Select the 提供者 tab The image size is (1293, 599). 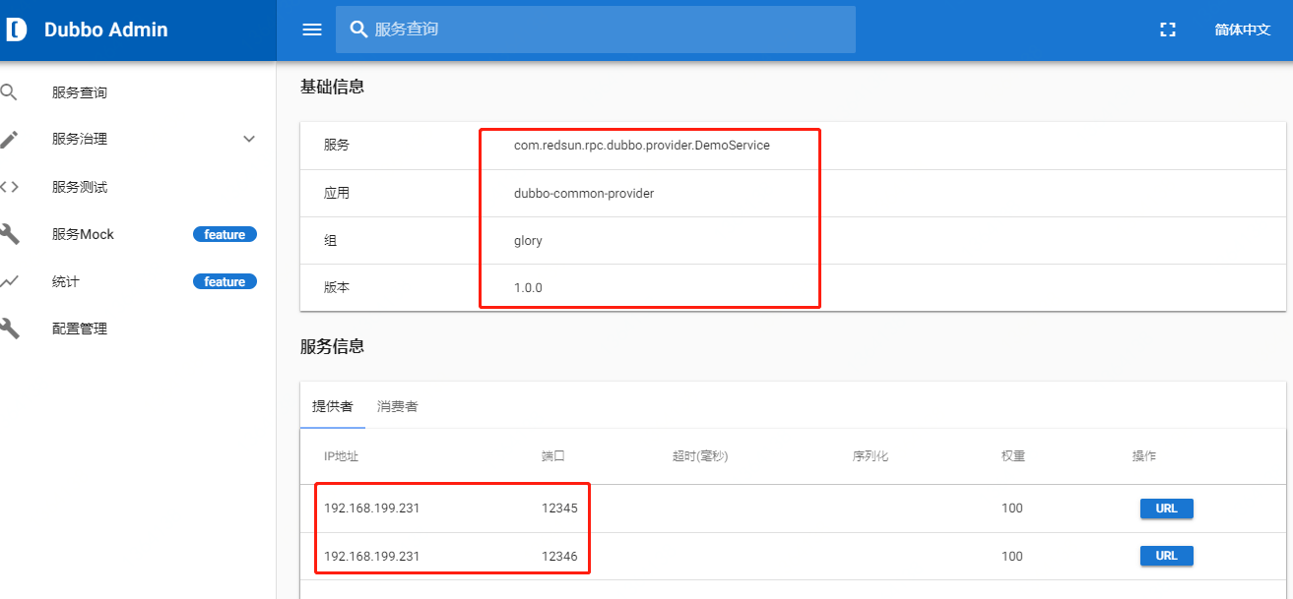[x=332, y=405]
